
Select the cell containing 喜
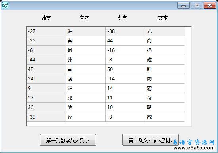tap(85, 41)
